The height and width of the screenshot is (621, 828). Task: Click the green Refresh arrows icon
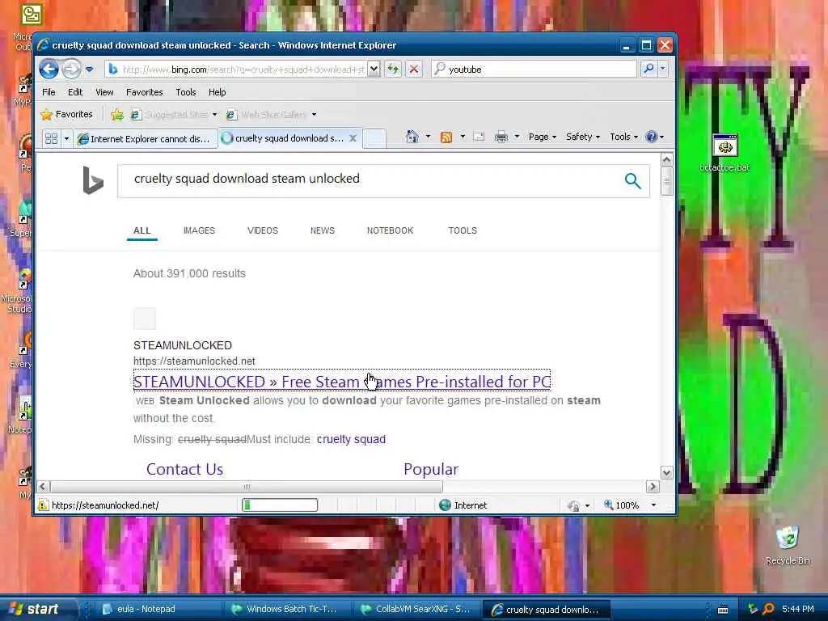pos(393,70)
